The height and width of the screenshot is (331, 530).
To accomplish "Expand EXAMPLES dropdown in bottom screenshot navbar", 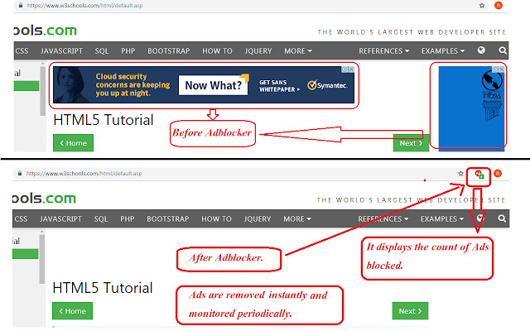I will tap(442, 218).
